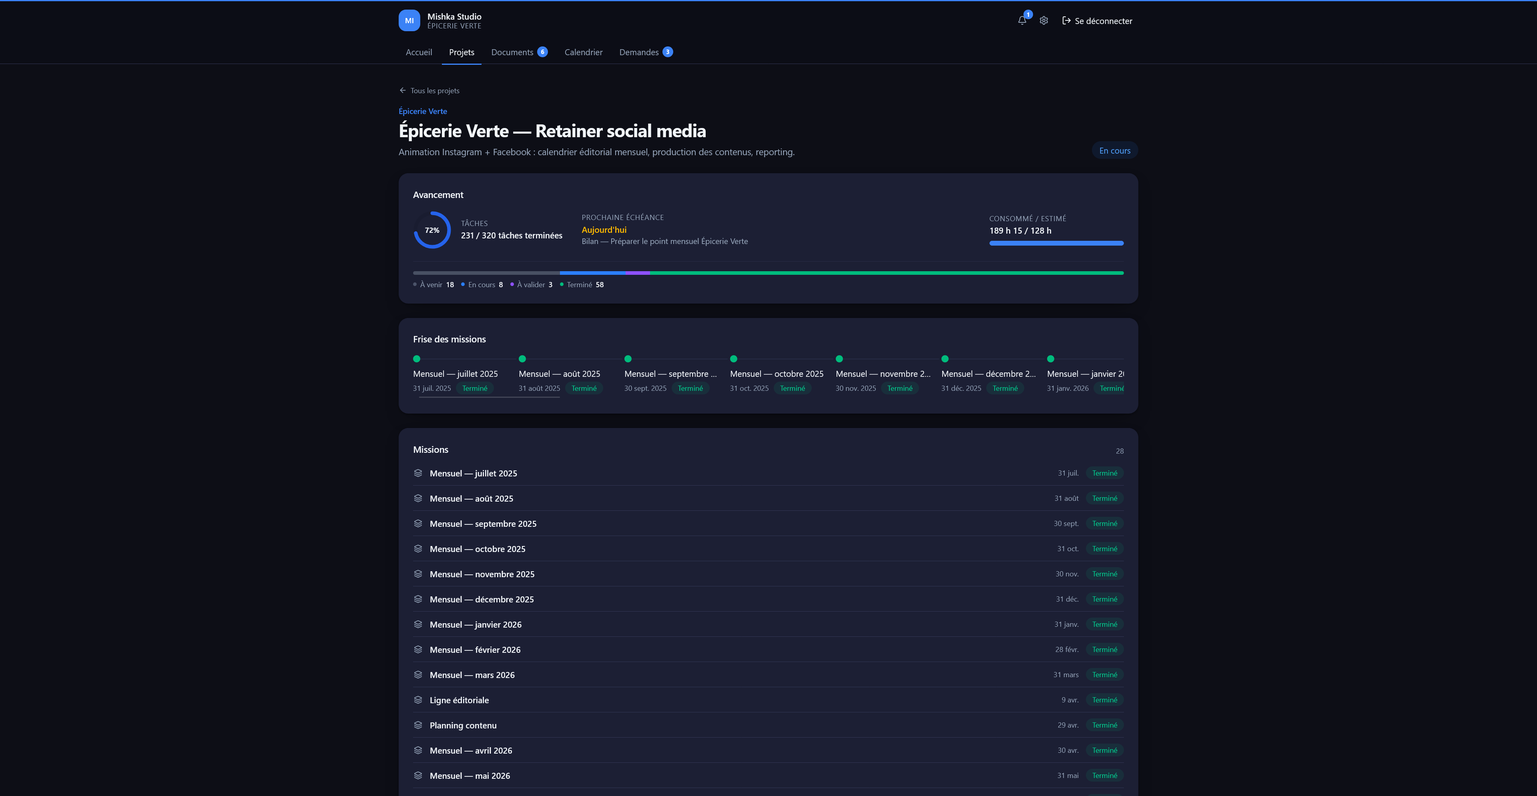Click layers icon for Mensuel — septembre 2025
Screen dimensions: 1537x796
click(x=418, y=523)
